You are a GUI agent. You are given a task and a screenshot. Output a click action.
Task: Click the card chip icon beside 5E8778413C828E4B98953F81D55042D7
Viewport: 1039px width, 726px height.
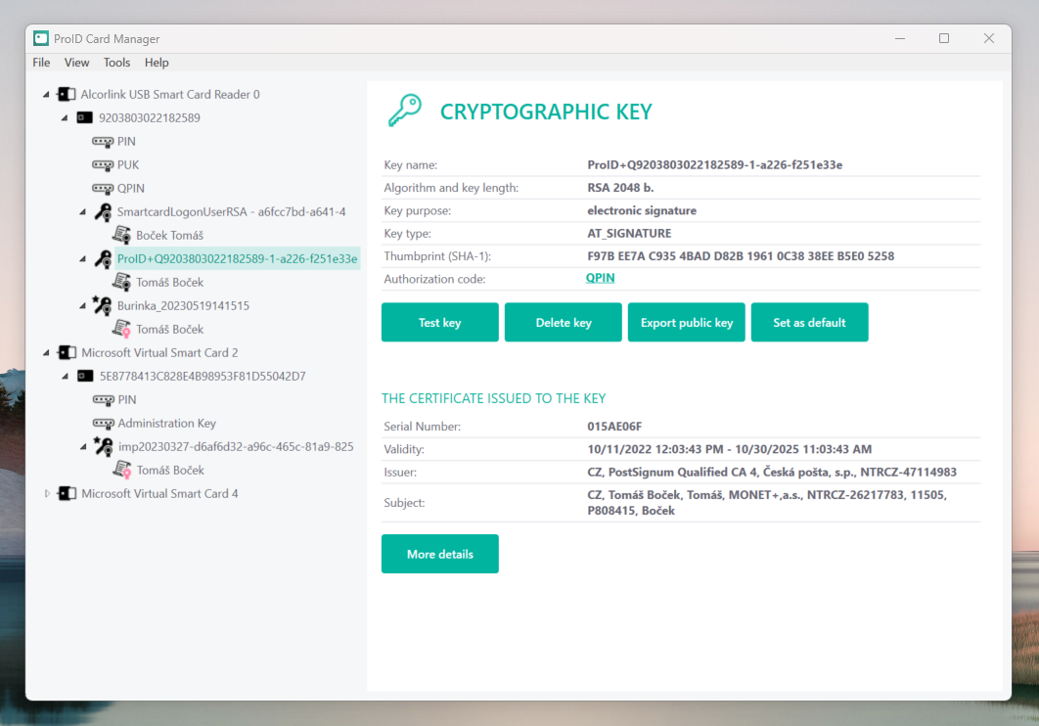[85, 377]
